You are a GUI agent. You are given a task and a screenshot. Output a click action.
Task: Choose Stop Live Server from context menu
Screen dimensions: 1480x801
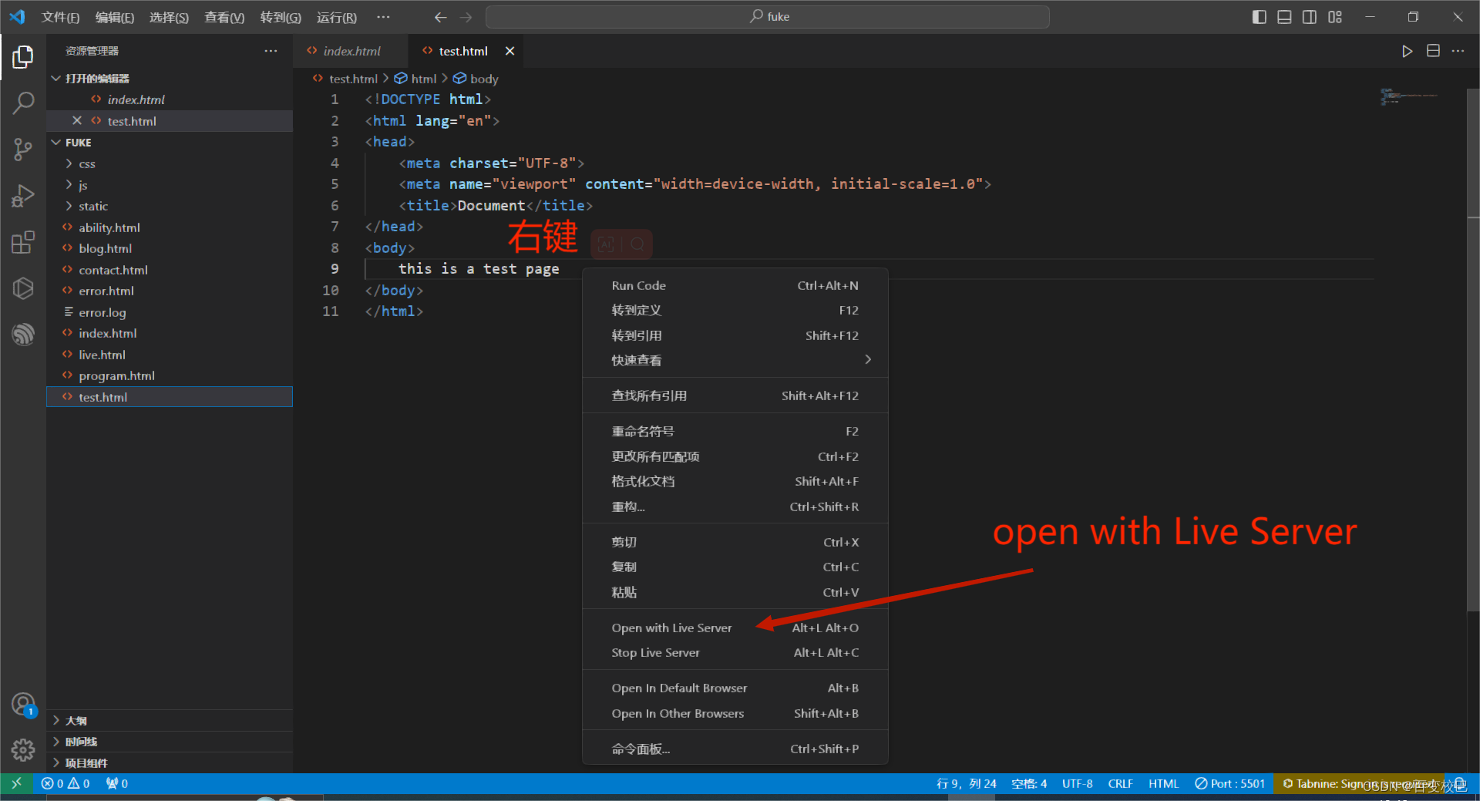(735, 652)
